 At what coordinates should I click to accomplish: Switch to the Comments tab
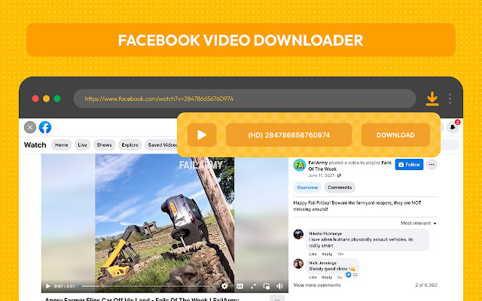pyautogui.click(x=340, y=187)
